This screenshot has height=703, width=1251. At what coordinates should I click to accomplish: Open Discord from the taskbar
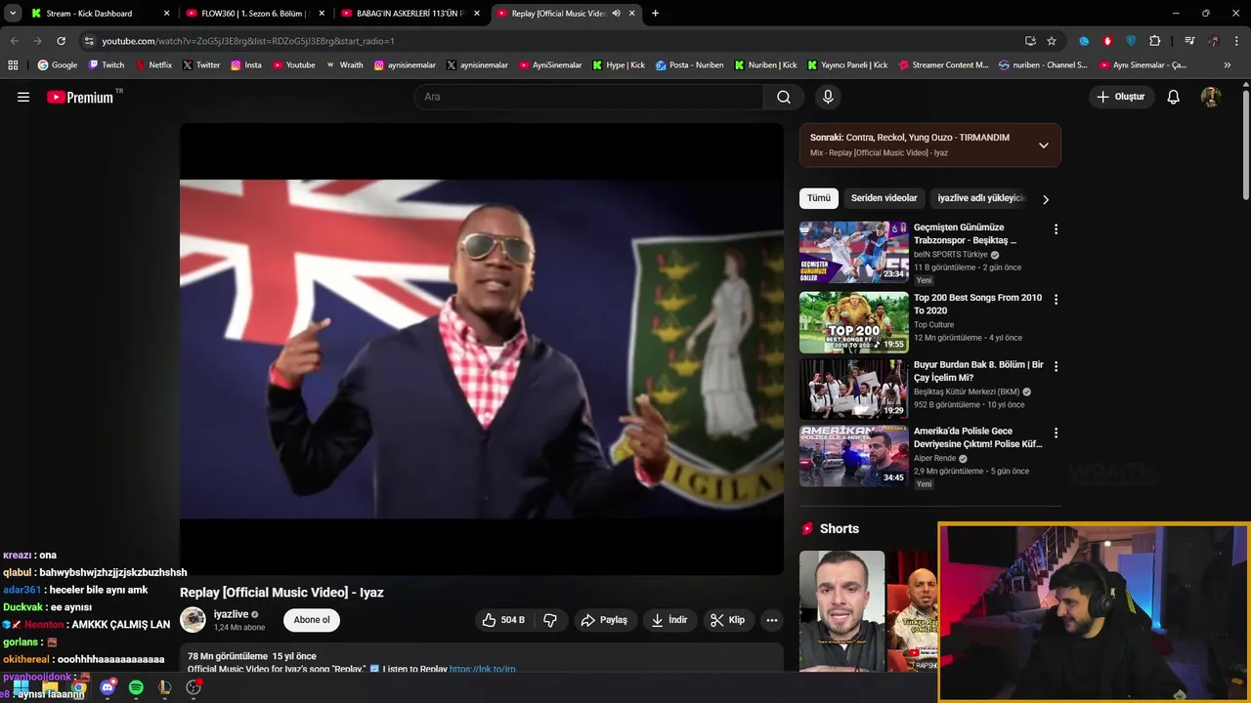point(108,687)
